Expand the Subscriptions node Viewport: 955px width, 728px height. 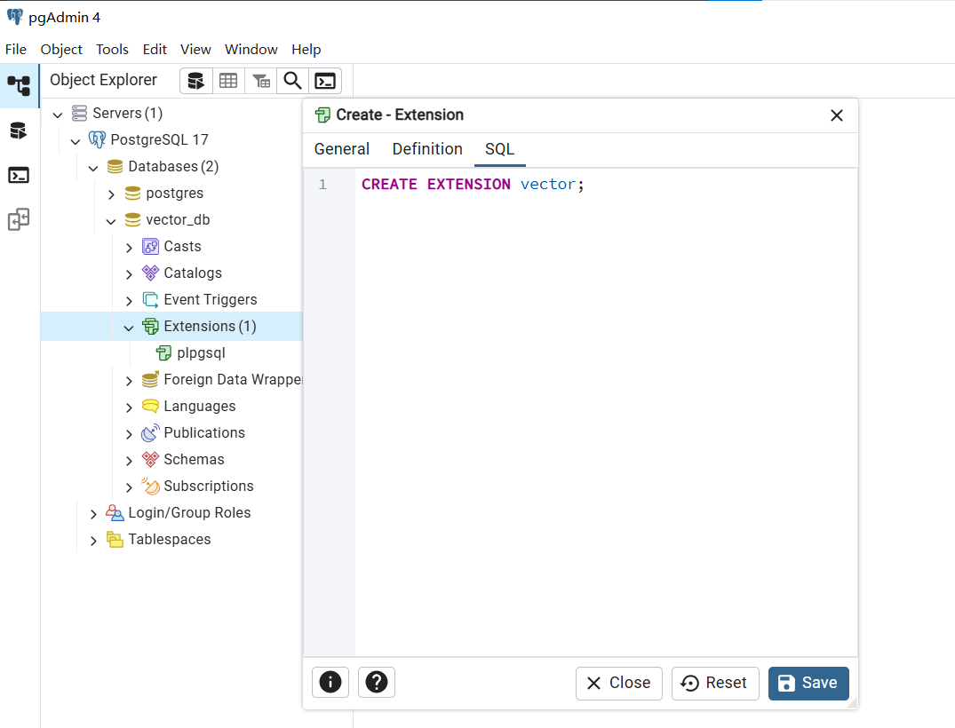point(129,487)
